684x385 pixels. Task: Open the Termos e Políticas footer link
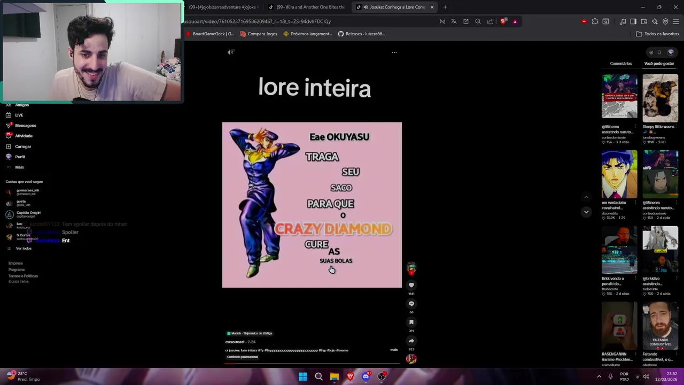(23, 276)
